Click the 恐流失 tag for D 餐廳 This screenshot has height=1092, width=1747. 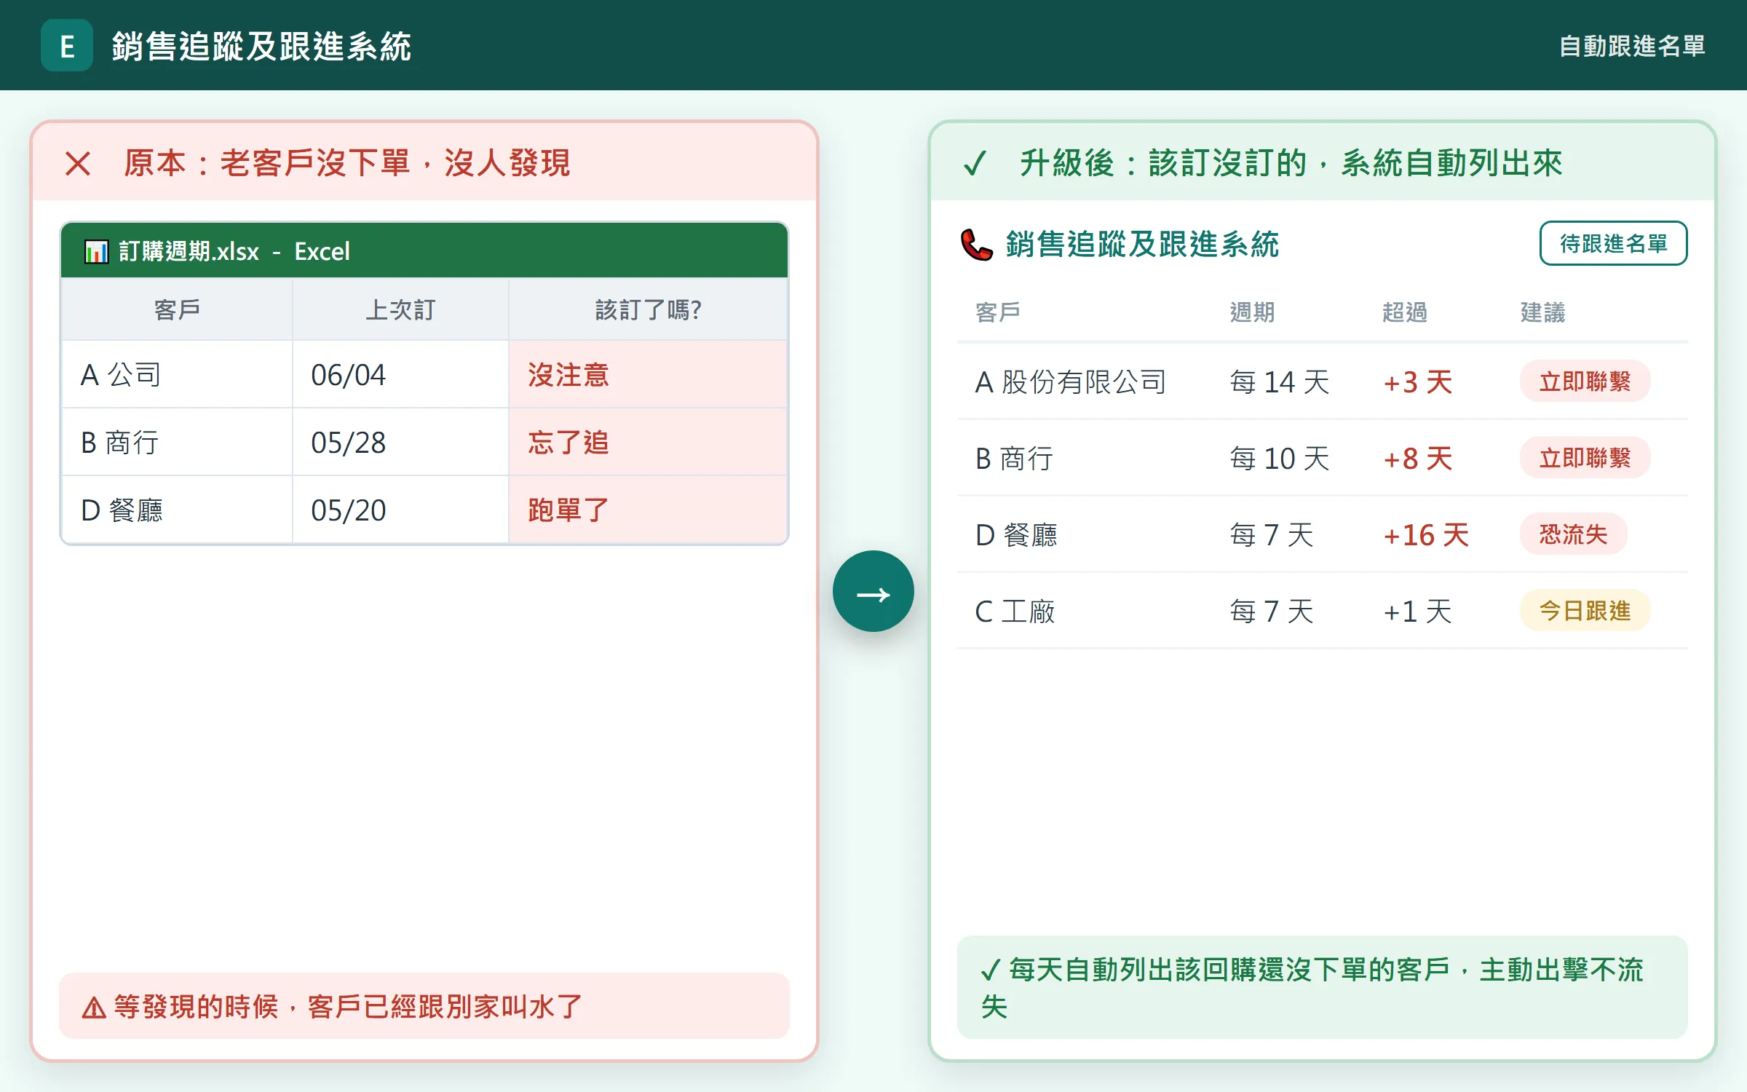tap(1573, 534)
